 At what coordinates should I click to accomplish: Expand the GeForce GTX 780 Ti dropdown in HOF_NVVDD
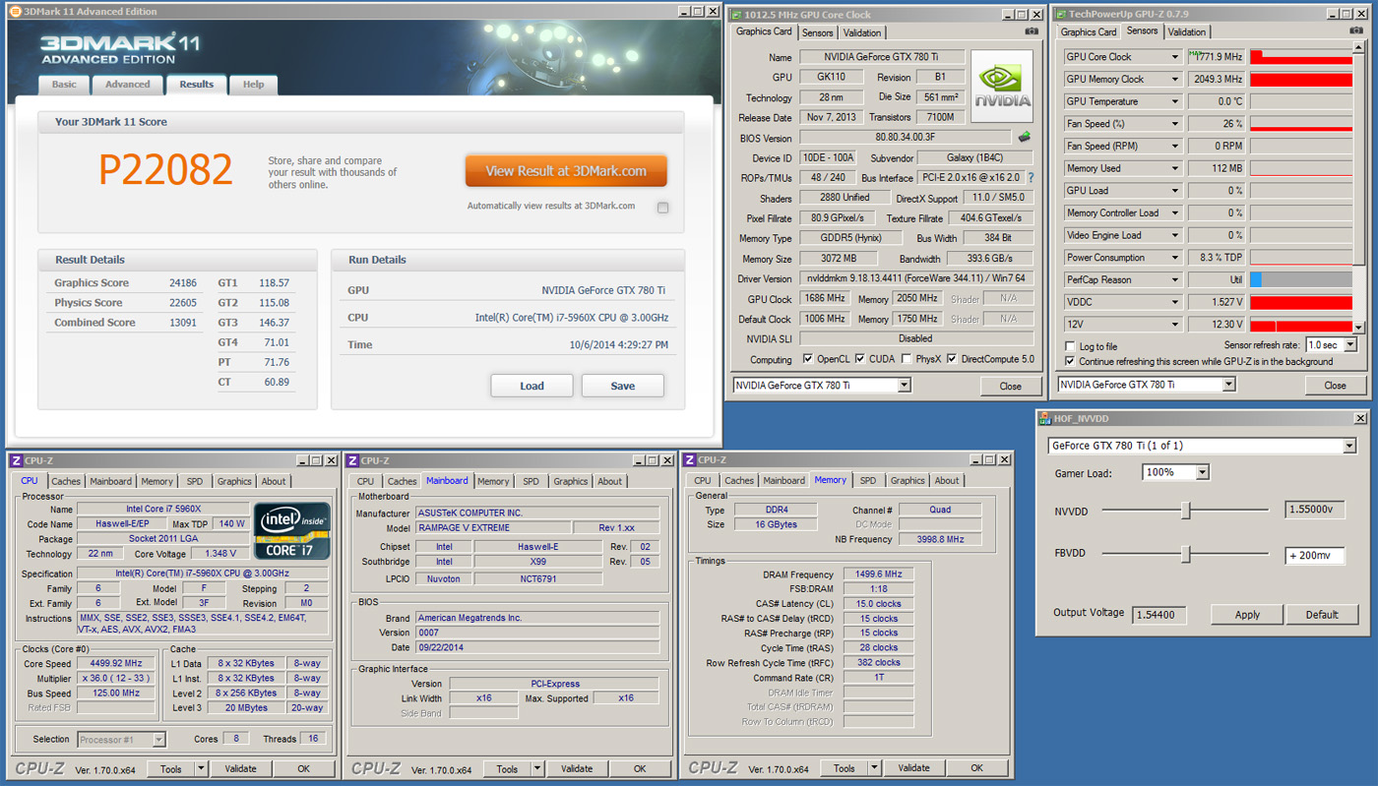(x=1349, y=446)
